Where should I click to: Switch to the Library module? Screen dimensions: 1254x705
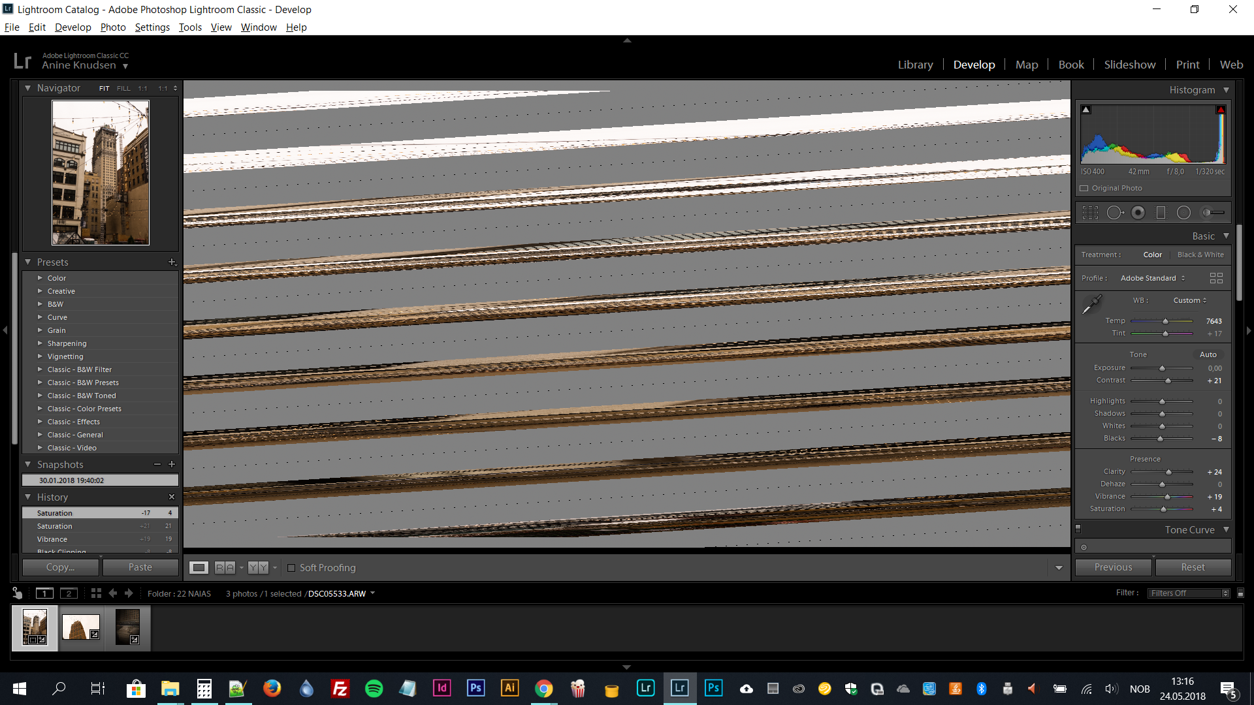(x=915, y=65)
